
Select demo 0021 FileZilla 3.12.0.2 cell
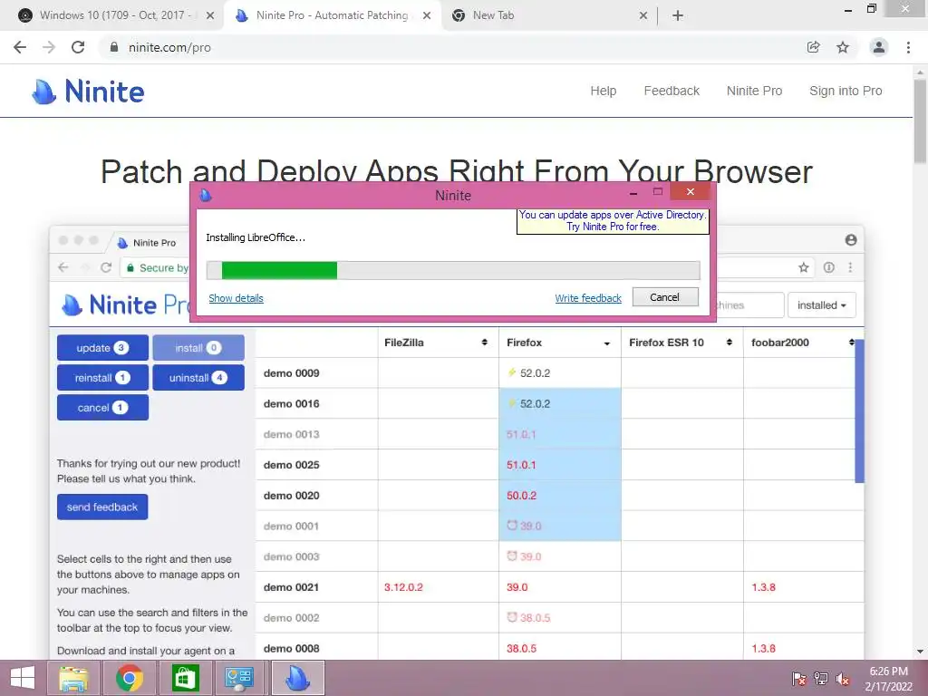click(438, 587)
